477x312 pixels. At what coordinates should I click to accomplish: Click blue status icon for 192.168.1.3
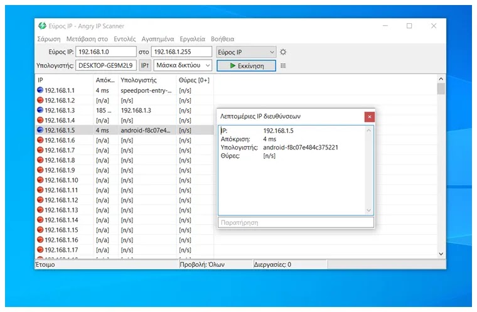click(x=40, y=110)
